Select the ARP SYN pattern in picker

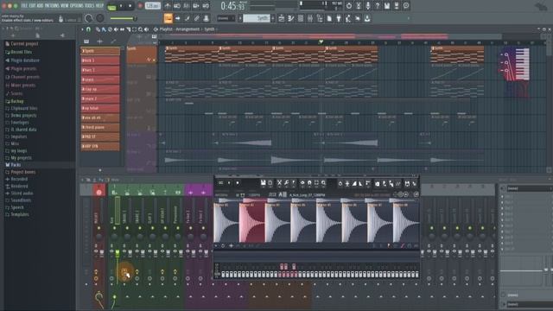tap(100, 146)
